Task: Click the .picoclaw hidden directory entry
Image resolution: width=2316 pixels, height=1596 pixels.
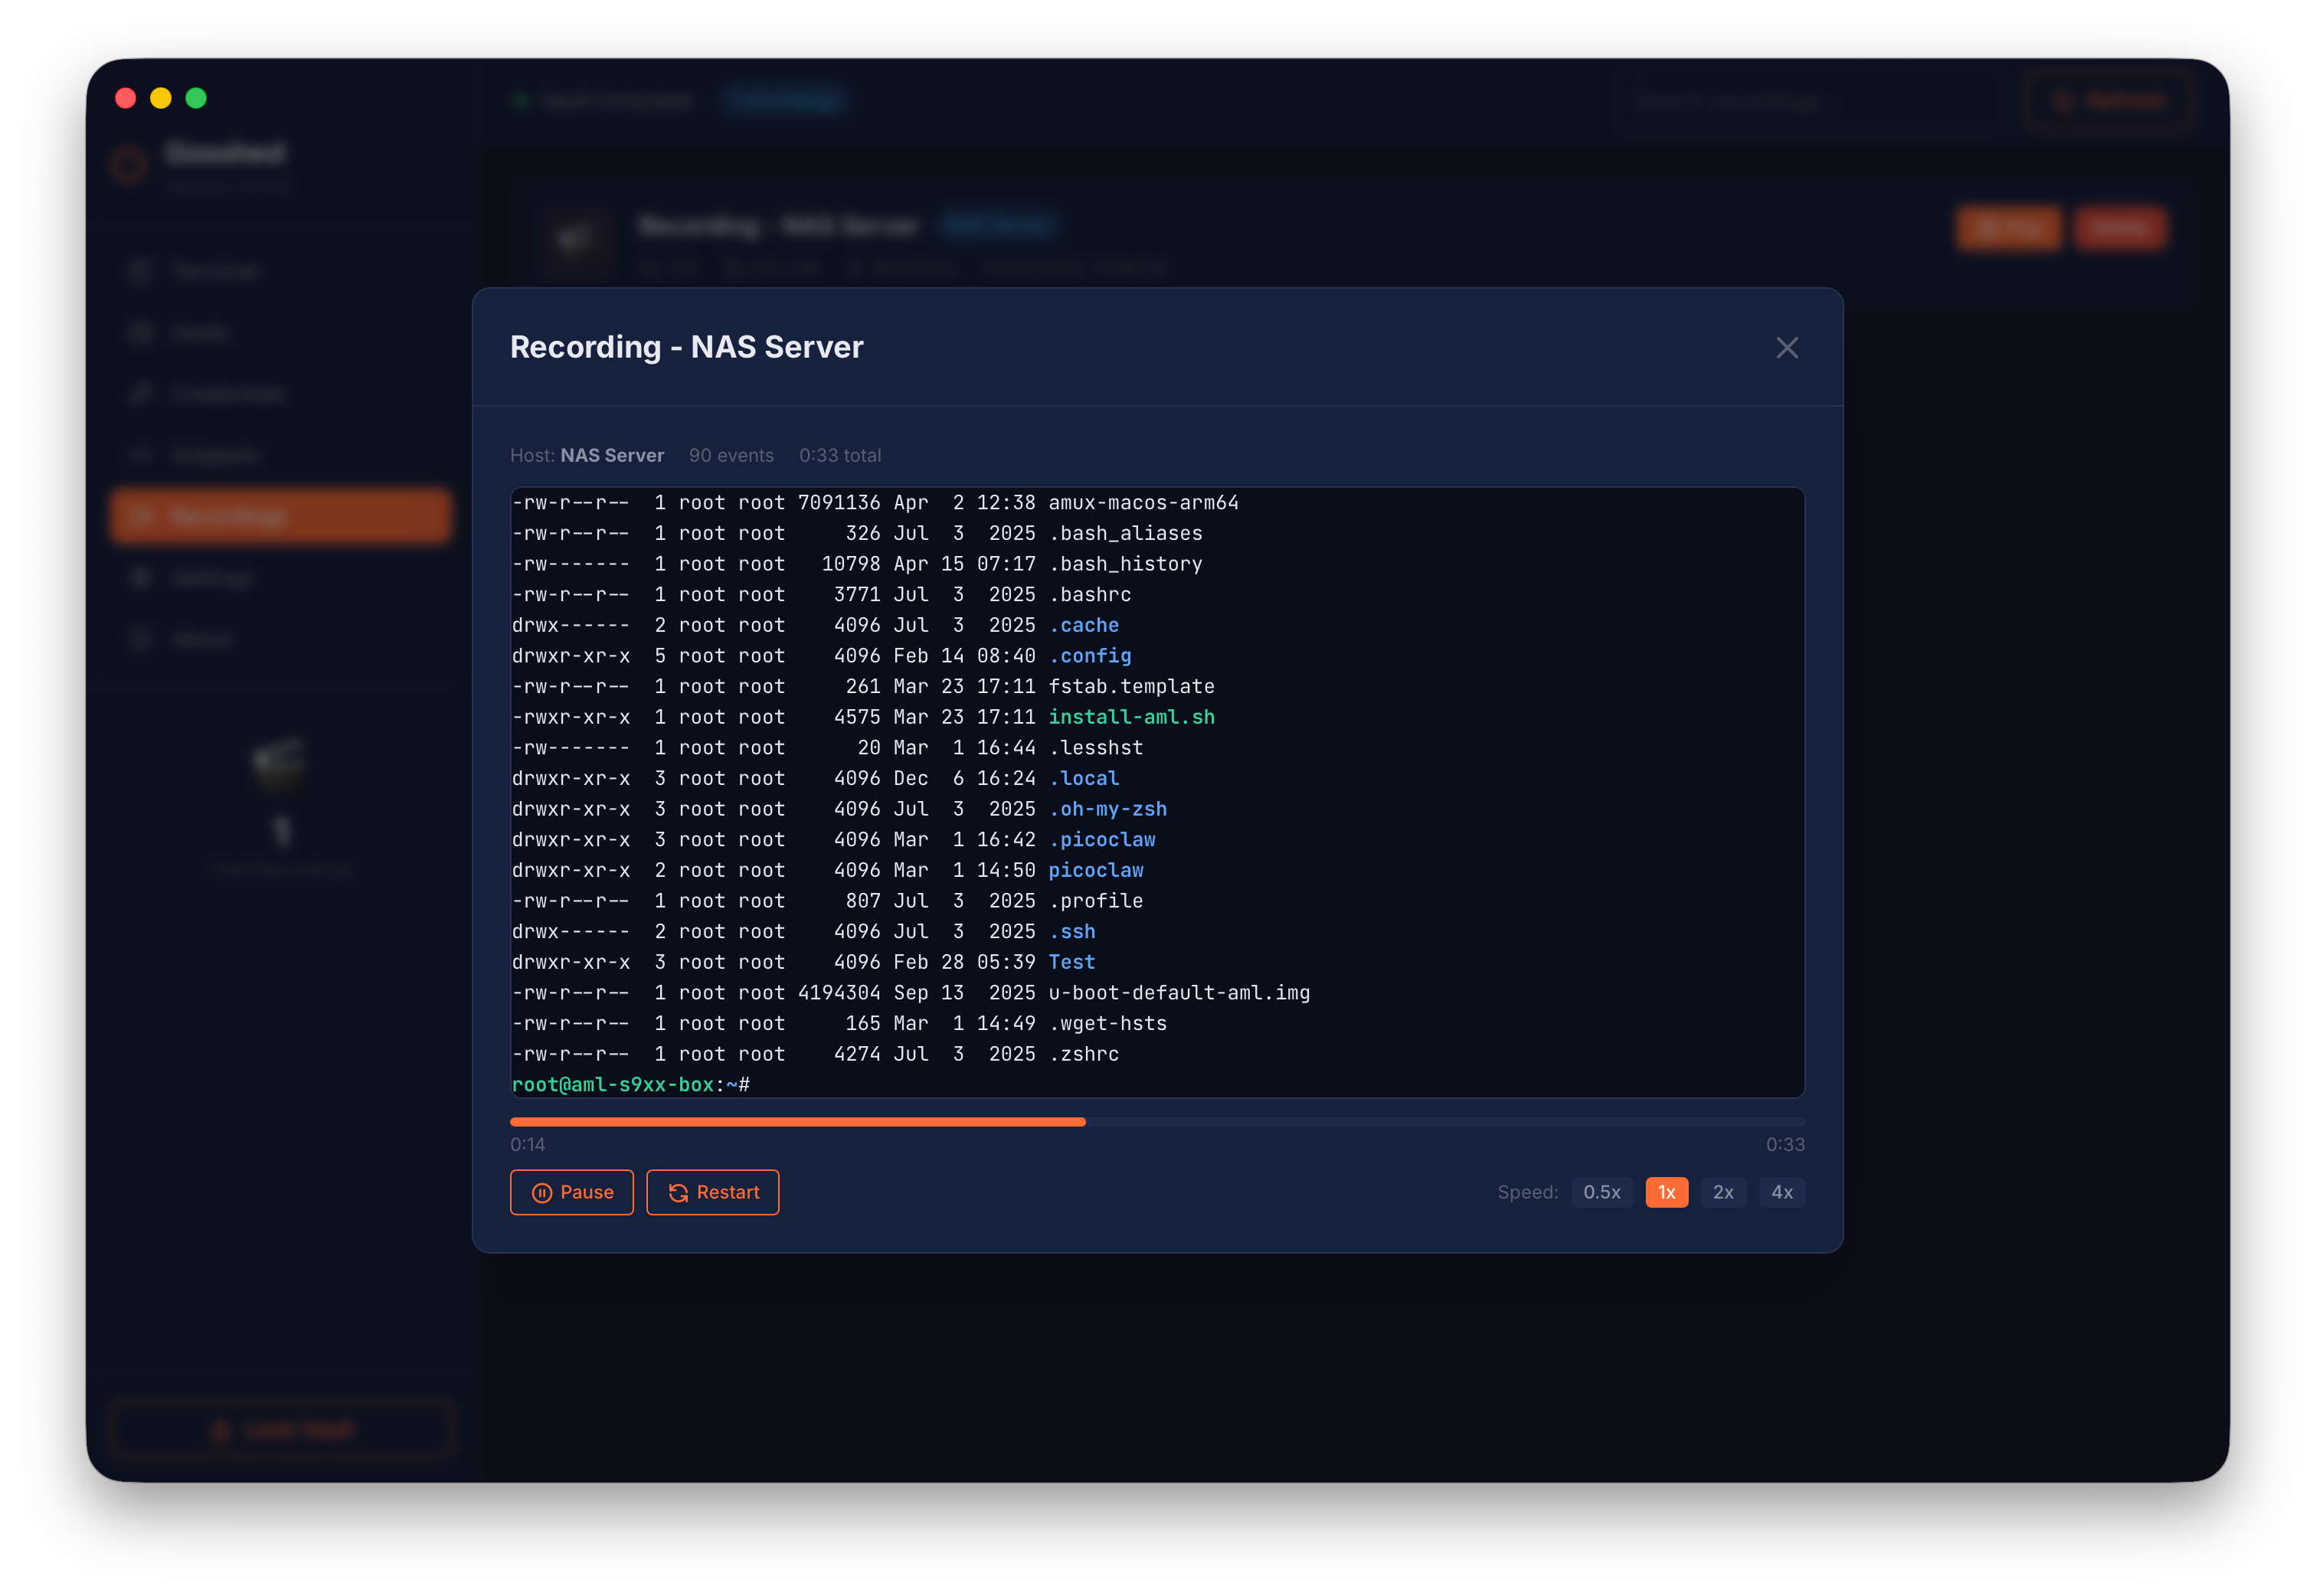Action: click(x=1101, y=839)
